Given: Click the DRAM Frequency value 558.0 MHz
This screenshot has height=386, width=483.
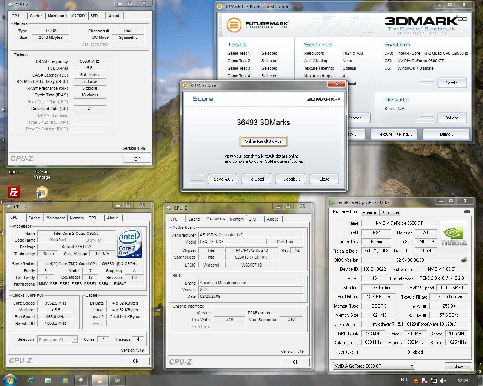Looking at the screenshot, I should point(89,61).
